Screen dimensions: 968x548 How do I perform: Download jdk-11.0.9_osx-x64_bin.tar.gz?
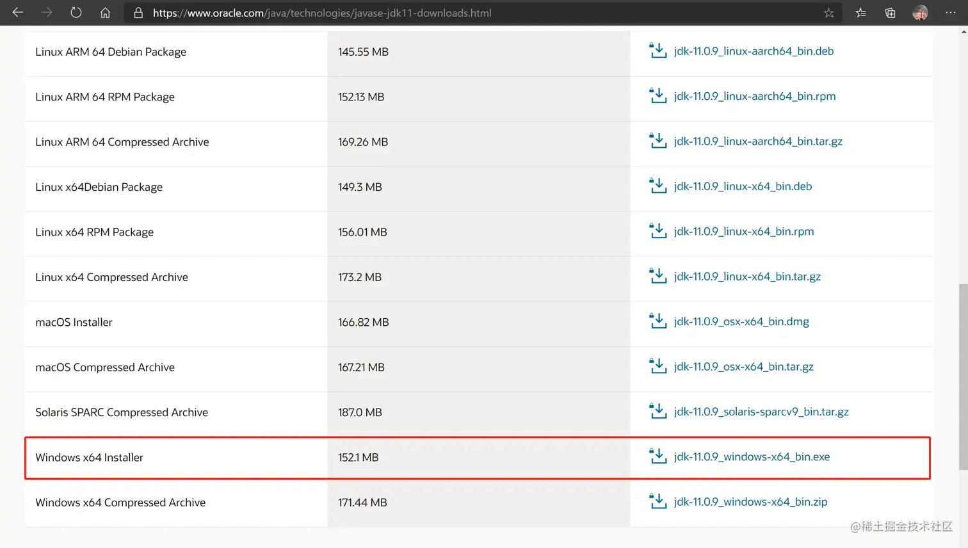click(744, 367)
